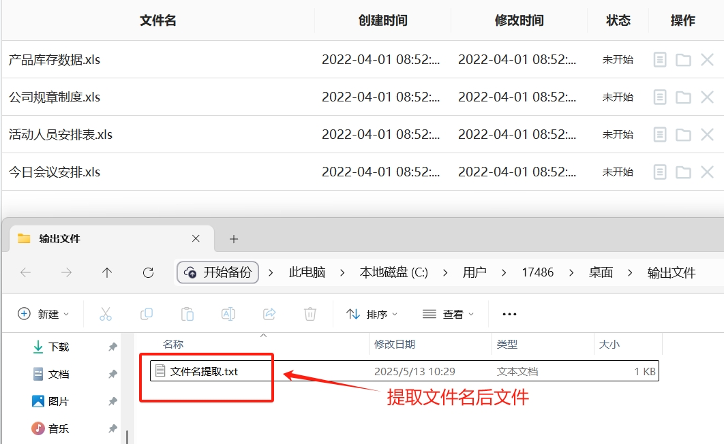Viewport: 724px width, 444px height.
Task: Go to 17486 in breadcrumb
Action: pyautogui.click(x=537, y=272)
